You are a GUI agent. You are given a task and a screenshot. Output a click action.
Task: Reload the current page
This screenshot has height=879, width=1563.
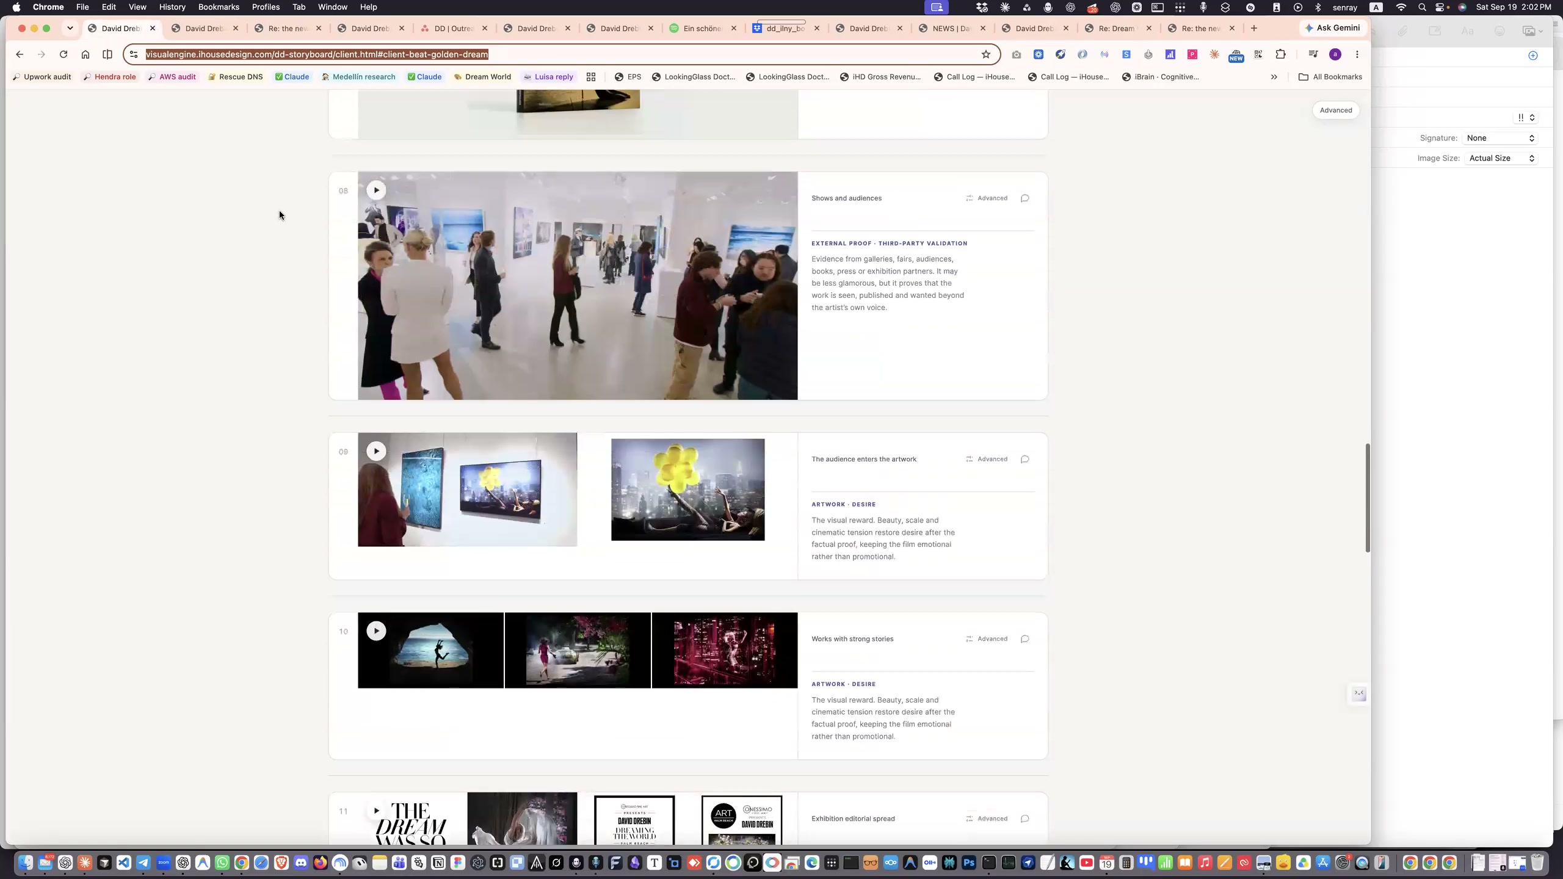point(63,54)
